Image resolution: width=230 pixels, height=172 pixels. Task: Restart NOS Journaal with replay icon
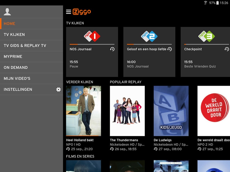[x=112, y=49]
